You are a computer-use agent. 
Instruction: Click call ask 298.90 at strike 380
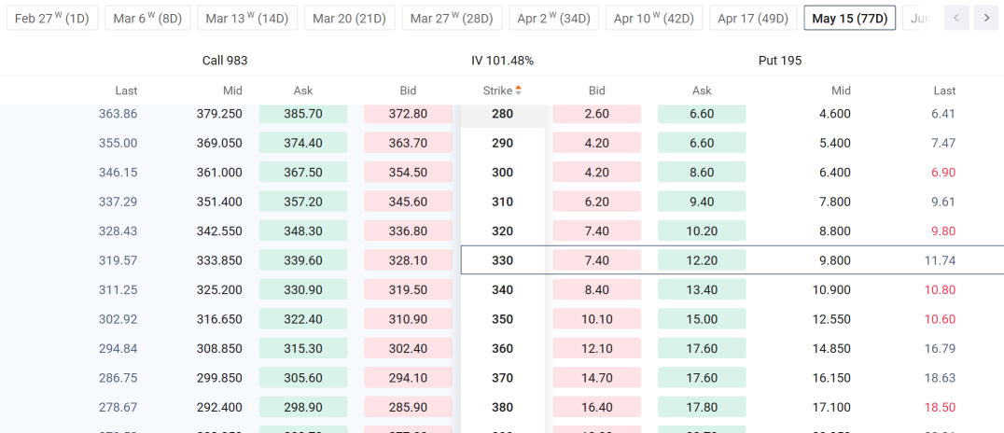coord(303,408)
